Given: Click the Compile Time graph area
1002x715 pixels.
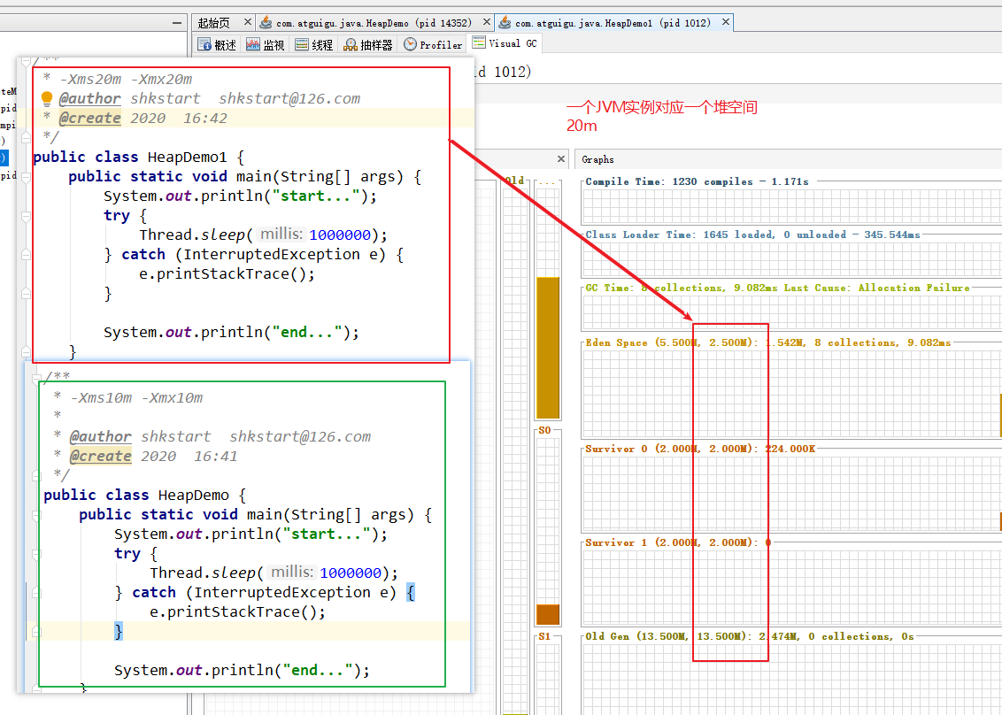Looking at the screenshot, I should (x=791, y=206).
